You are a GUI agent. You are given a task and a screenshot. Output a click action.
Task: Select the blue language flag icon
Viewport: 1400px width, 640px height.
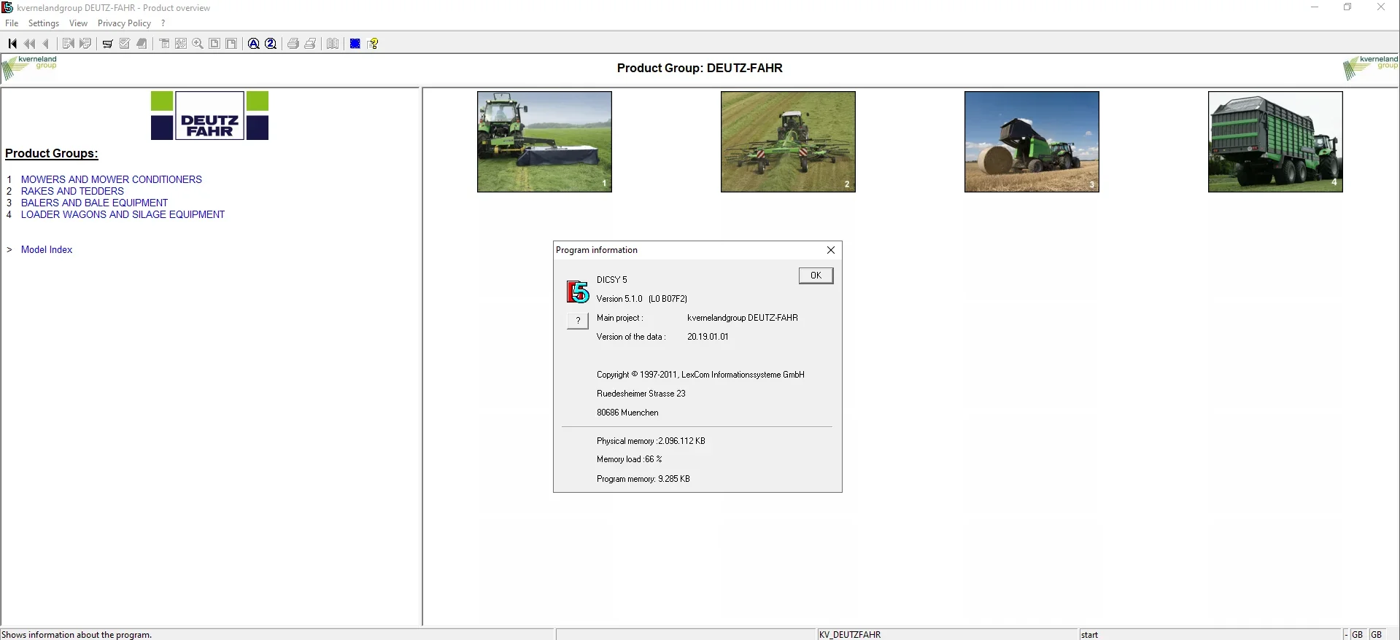355,44
